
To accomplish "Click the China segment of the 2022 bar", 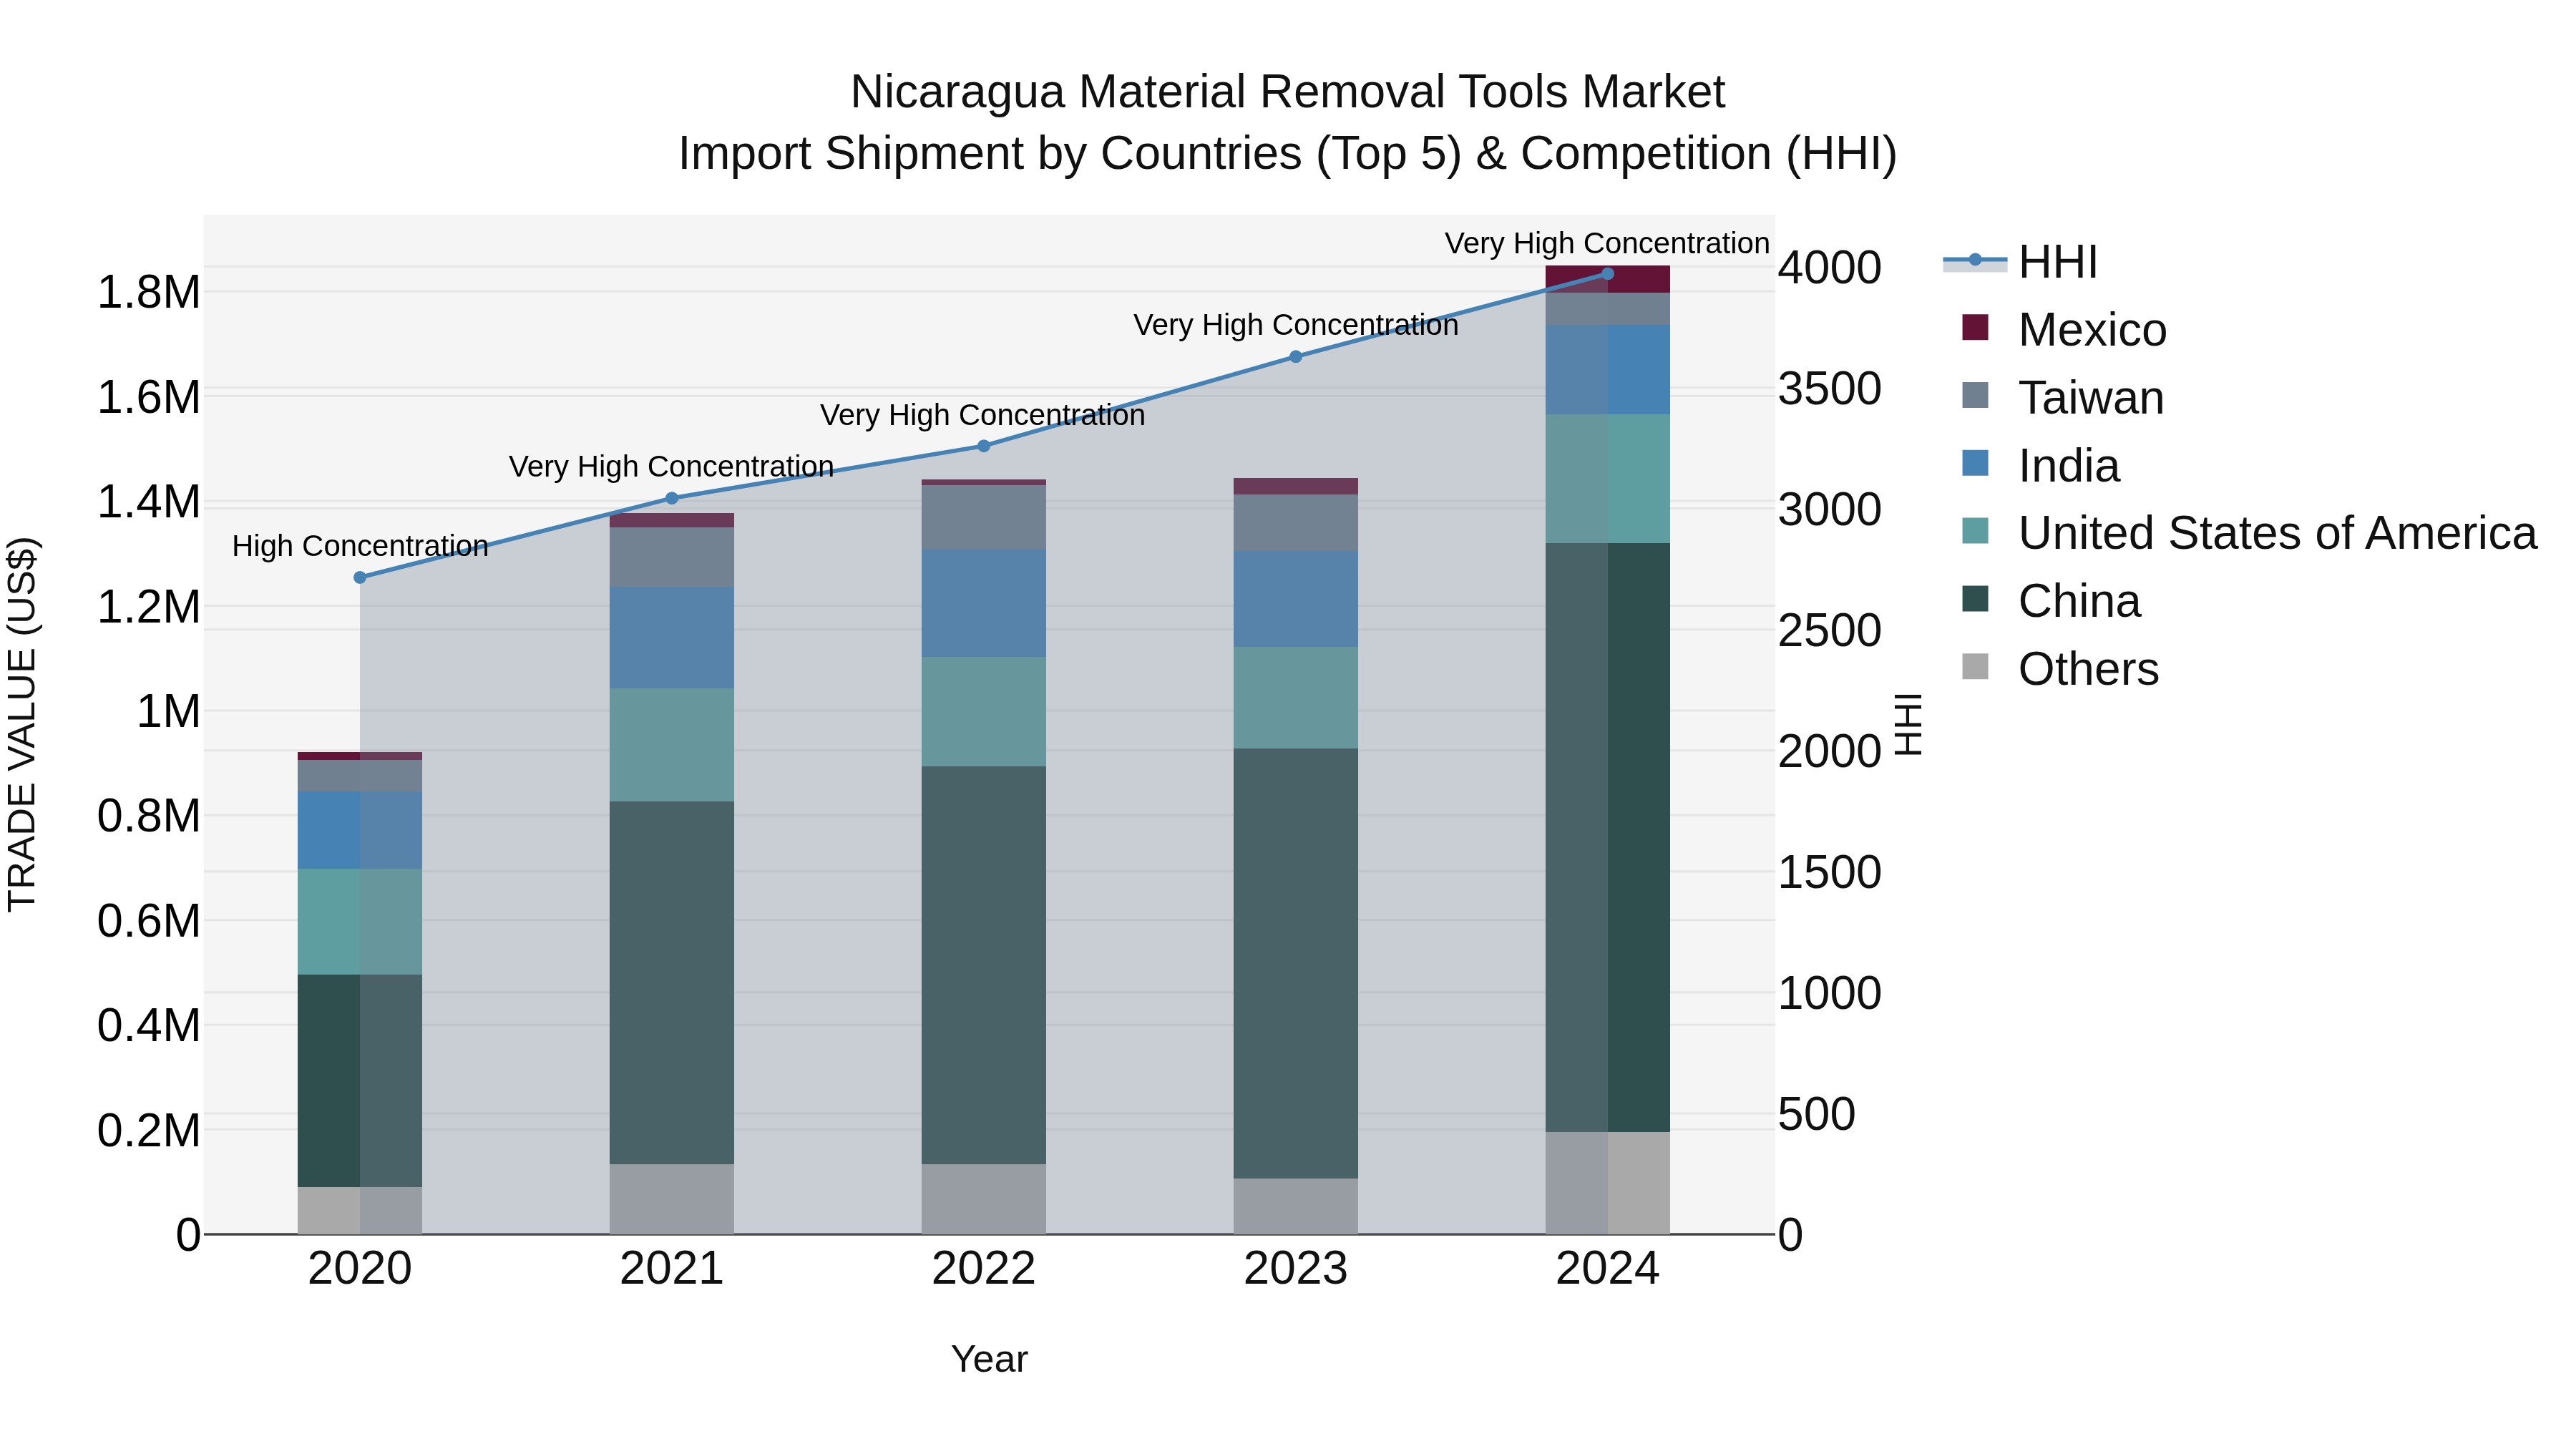I will tap(983, 965).
